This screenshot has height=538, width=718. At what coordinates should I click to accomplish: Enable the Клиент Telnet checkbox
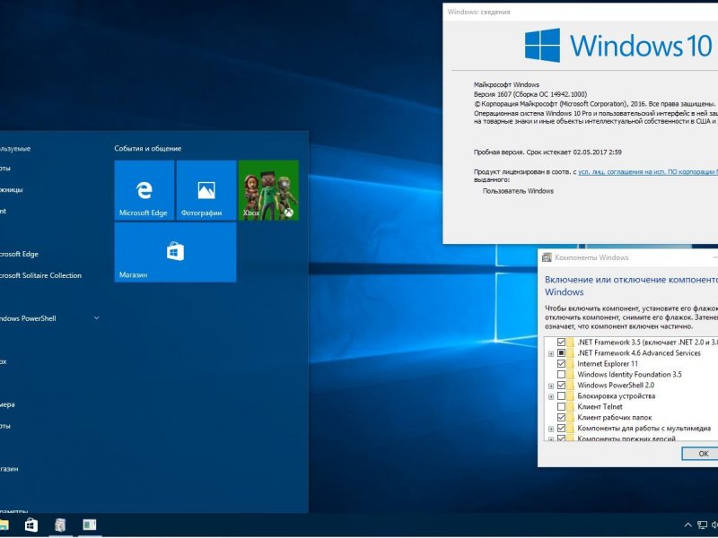tap(561, 407)
